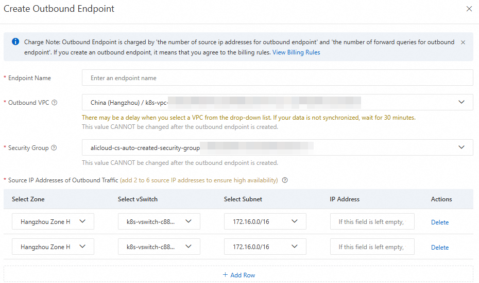Open second row Hangzhou Zone H dropdown

coord(53,247)
